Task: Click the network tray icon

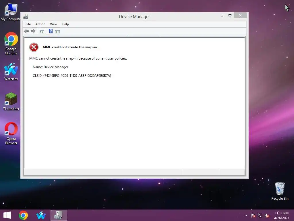Action: [x=260, y=216]
